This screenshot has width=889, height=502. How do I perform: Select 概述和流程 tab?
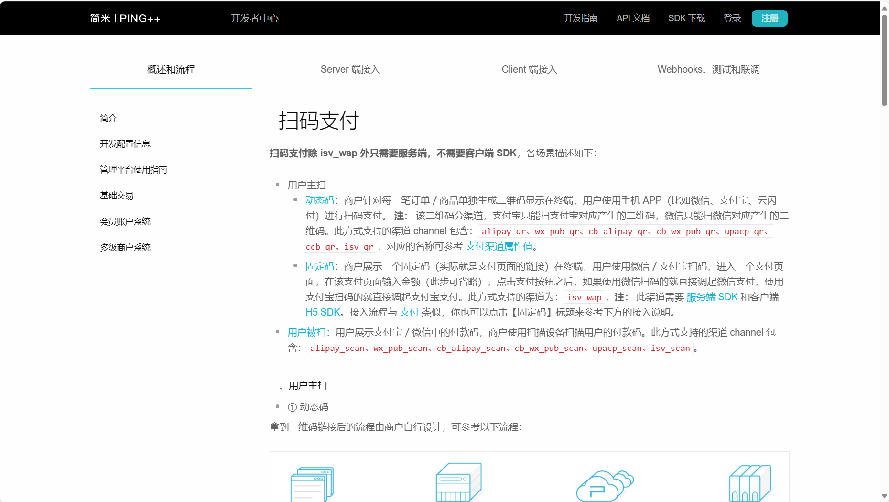click(x=171, y=69)
